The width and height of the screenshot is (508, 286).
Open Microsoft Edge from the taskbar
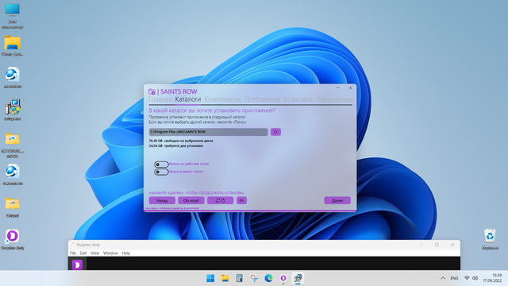268,278
